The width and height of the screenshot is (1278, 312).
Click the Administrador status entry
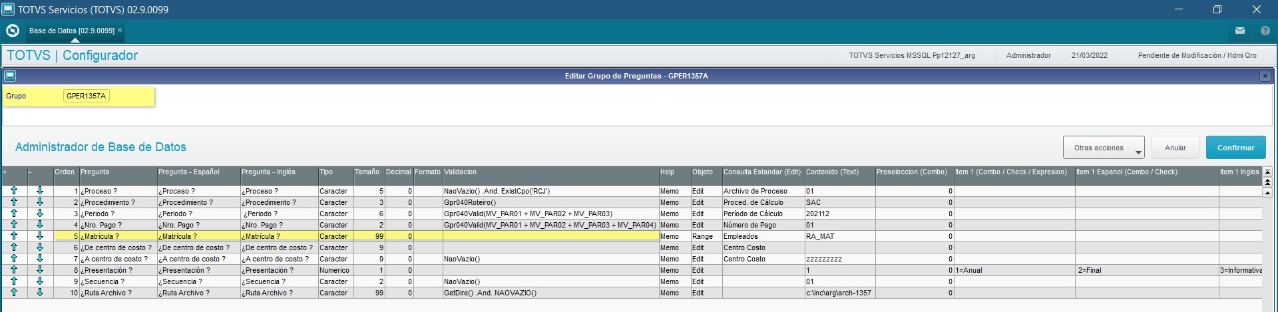click(x=1028, y=55)
